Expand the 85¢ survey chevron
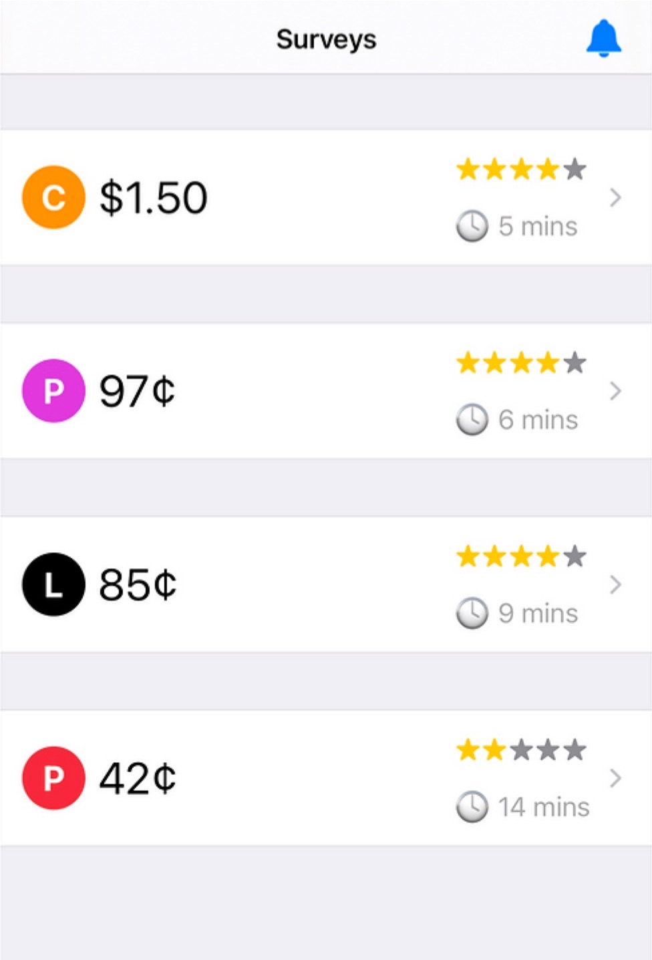The image size is (652, 960). pos(615,584)
